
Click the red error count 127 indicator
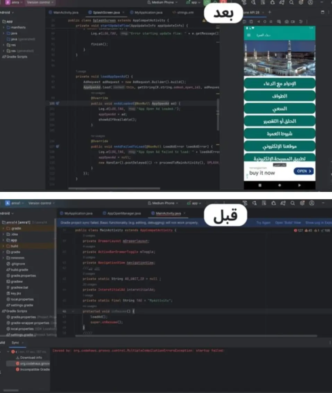(298, 230)
